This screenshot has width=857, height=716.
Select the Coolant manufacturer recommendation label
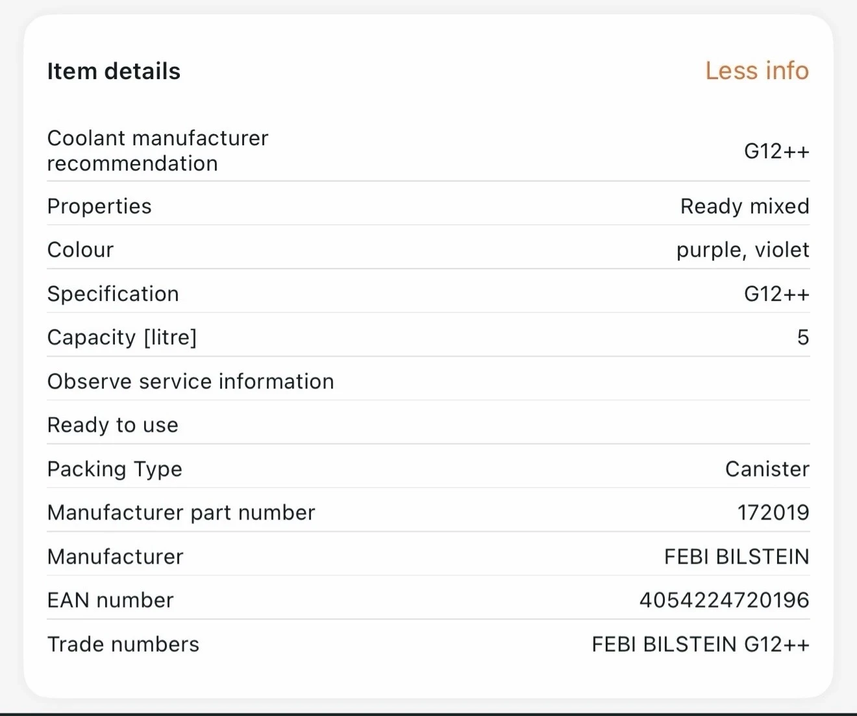(158, 150)
